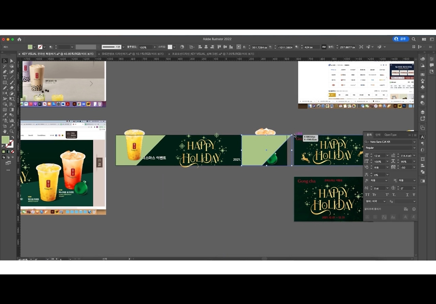Select the Zoom tool
Image resolution: width=436 pixels, height=304 pixels.
pos(12,132)
